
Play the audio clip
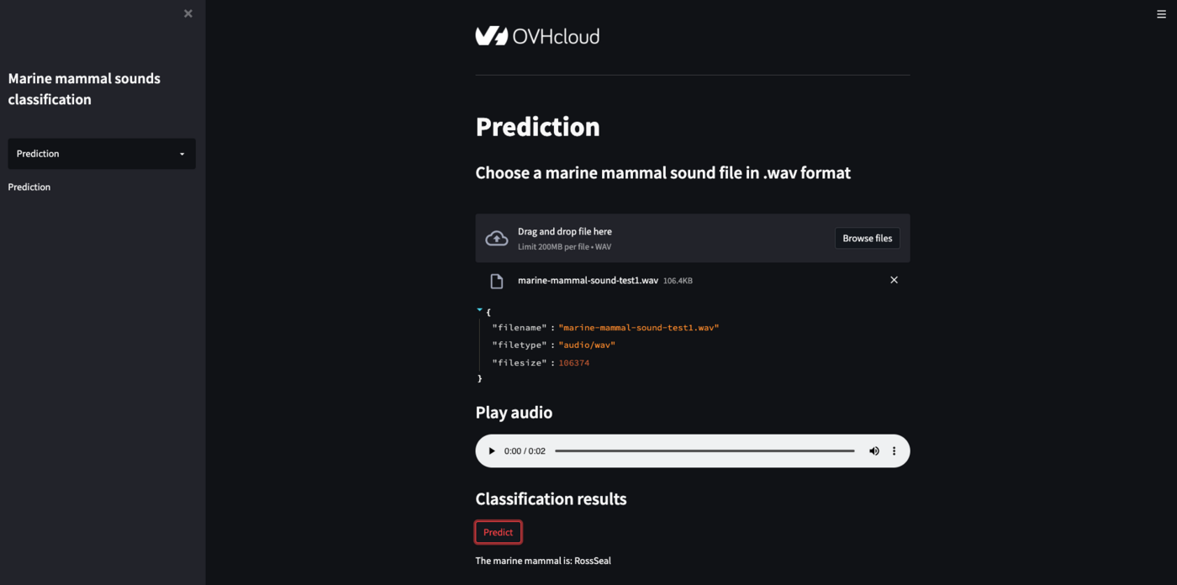click(x=492, y=451)
